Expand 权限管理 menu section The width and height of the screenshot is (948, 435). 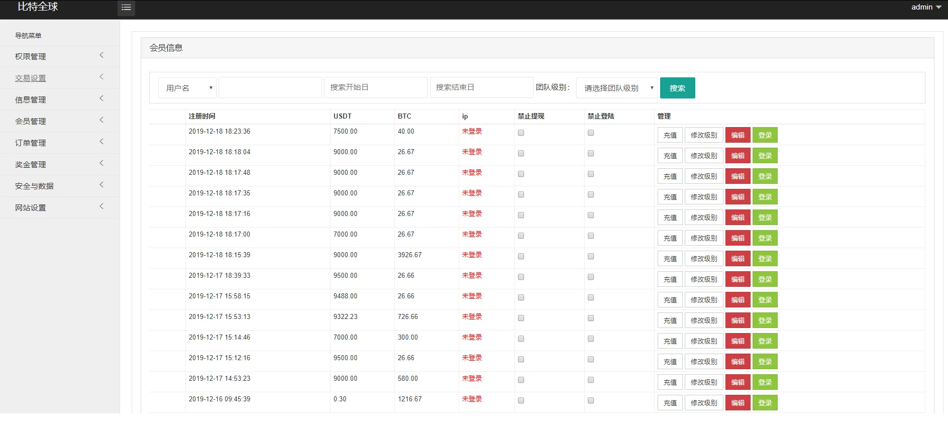[x=60, y=56]
